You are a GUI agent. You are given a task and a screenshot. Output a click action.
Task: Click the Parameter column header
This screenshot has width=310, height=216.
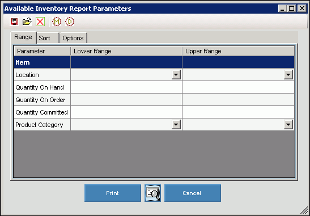(42, 51)
